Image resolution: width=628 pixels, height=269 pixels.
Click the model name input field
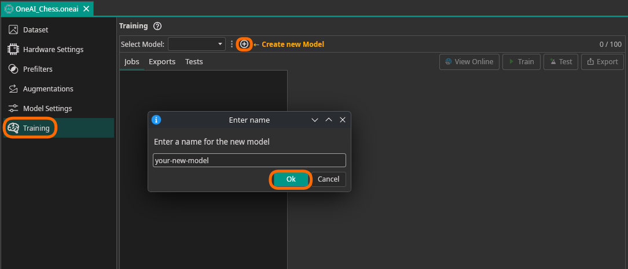click(249, 160)
